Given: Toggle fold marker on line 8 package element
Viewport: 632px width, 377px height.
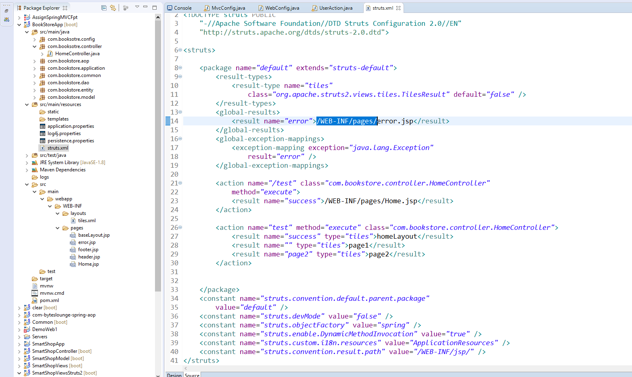Looking at the screenshot, I should pyautogui.click(x=180, y=68).
